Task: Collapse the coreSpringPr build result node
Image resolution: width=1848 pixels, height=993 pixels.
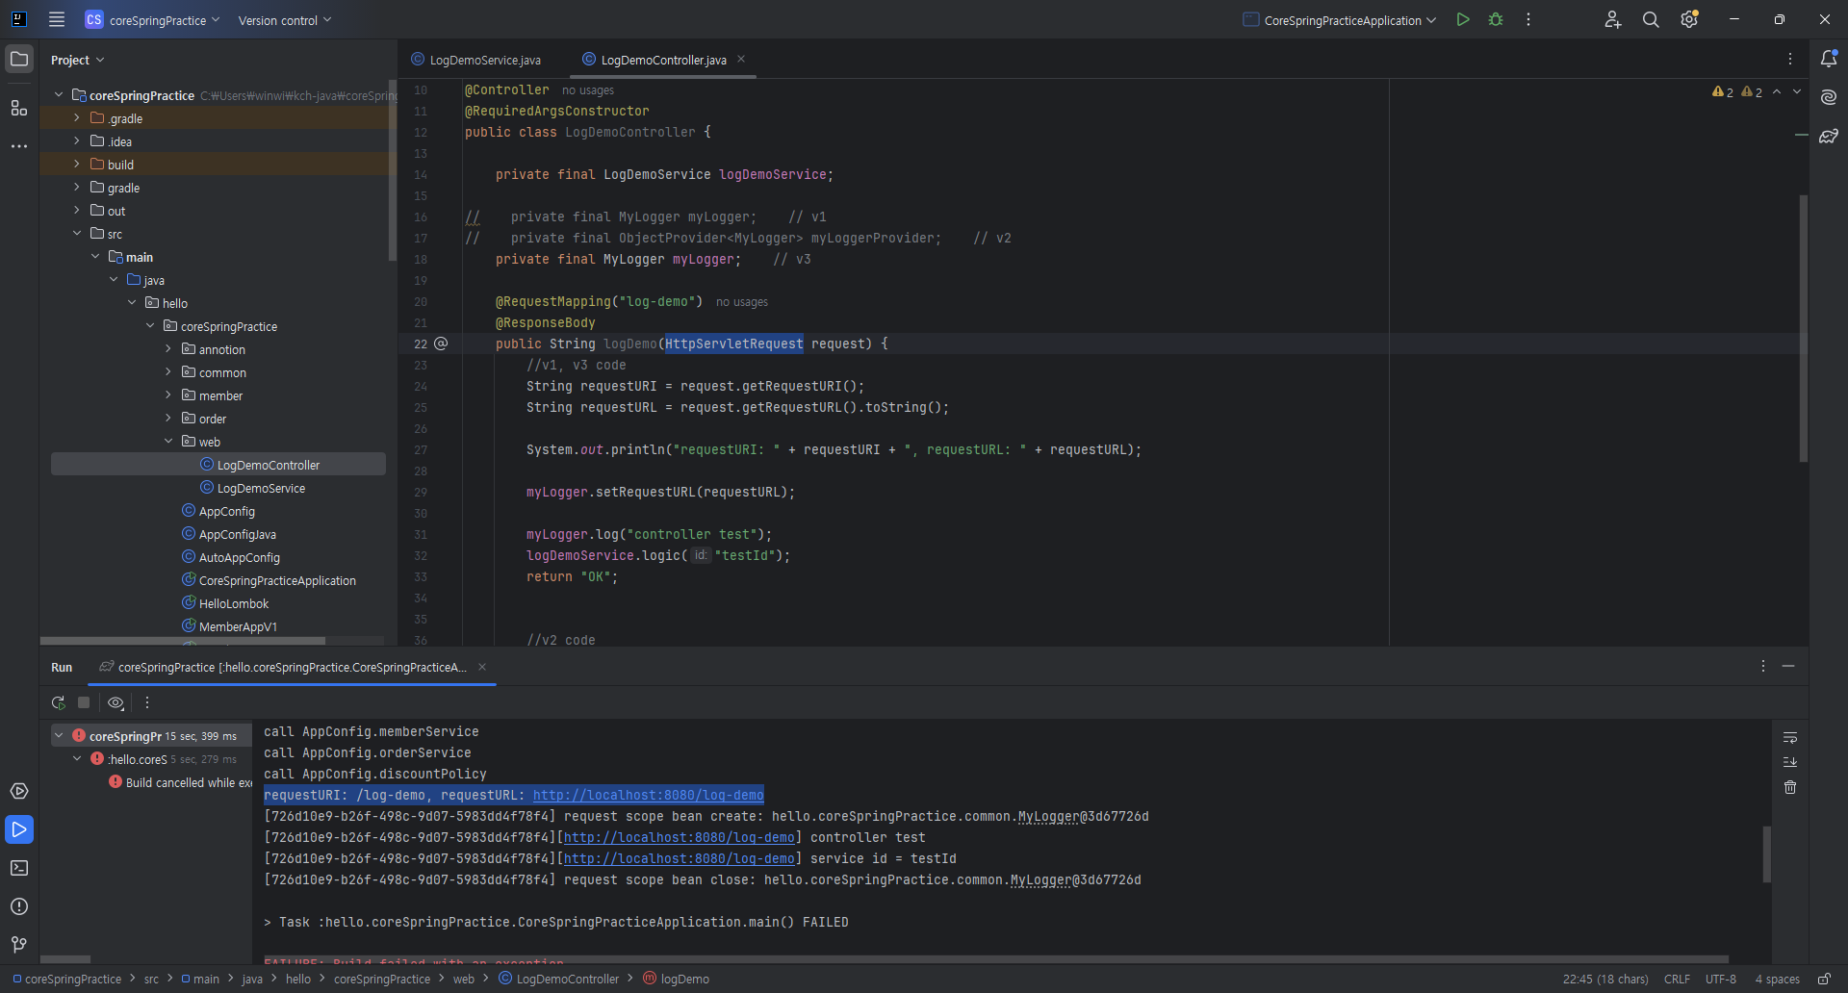Action: 59,735
